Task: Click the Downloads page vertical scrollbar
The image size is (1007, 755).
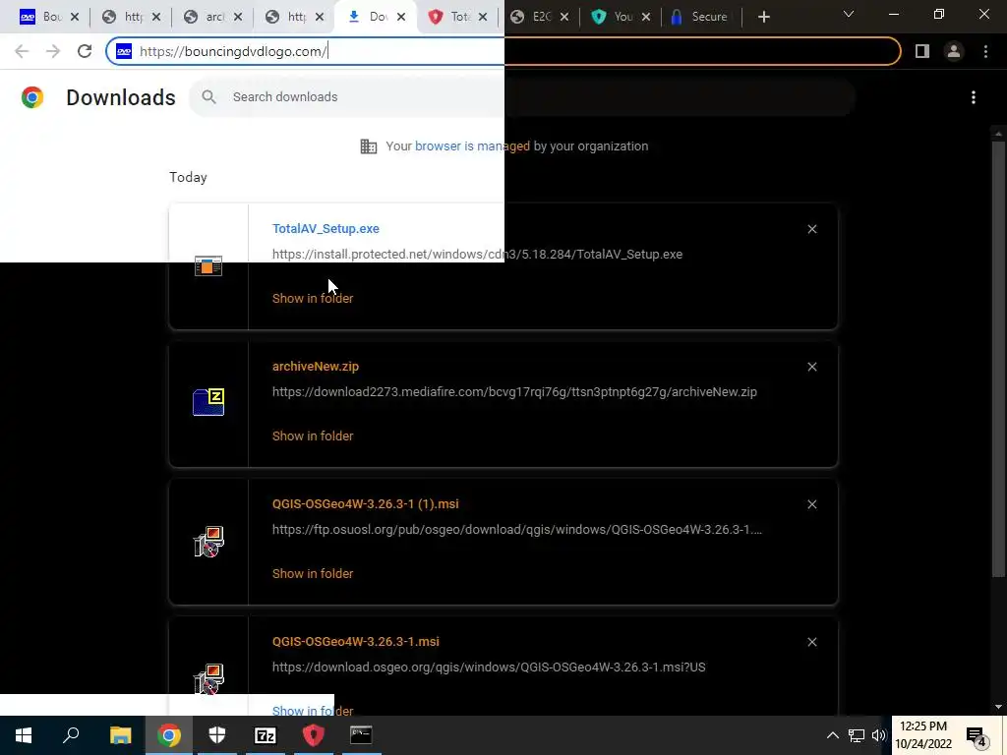Action: point(998,358)
